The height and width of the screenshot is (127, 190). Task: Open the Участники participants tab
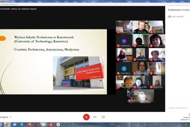(176, 17)
